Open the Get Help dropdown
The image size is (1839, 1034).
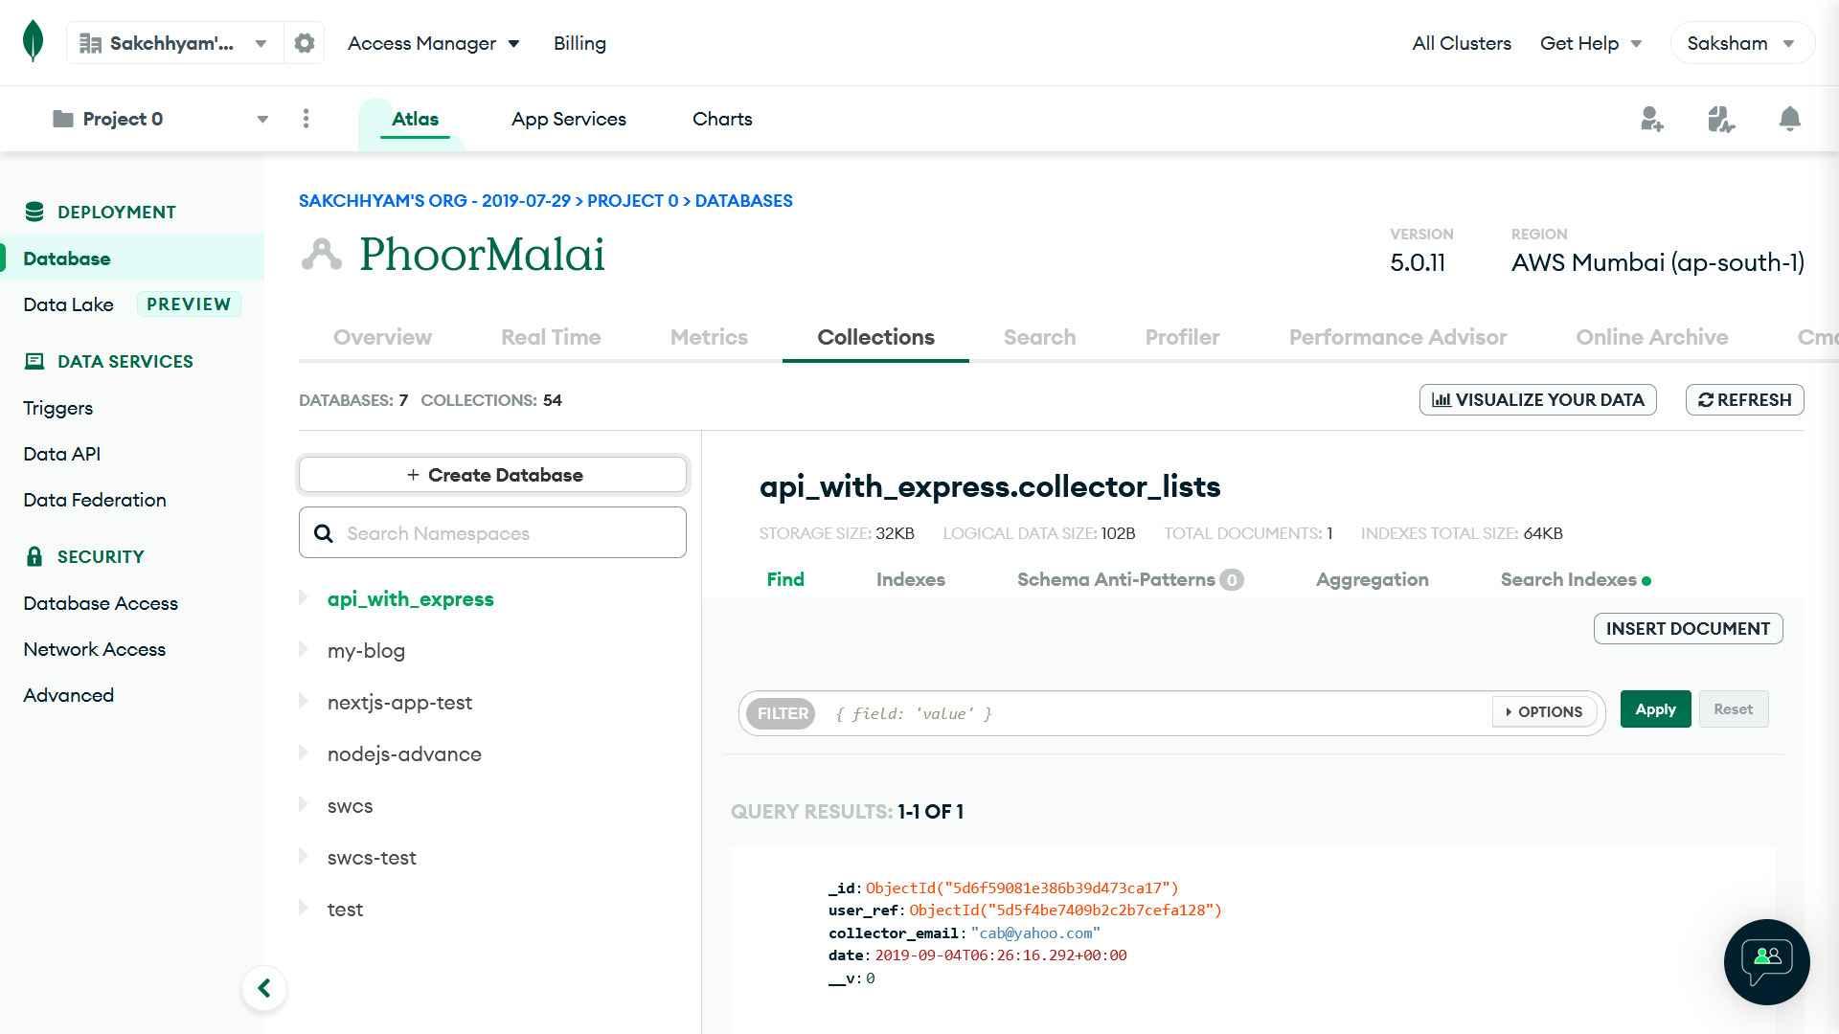(x=1591, y=43)
